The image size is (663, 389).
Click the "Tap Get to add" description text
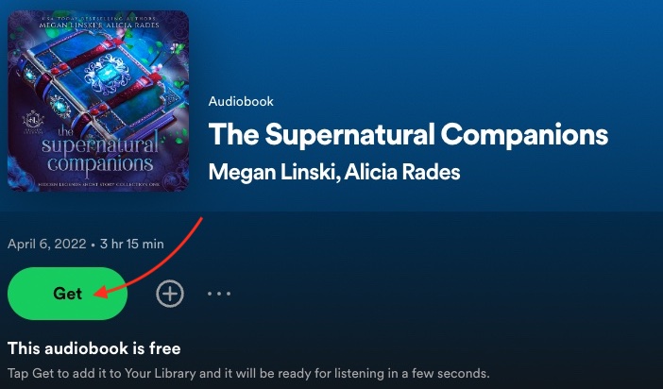(x=248, y=374)
